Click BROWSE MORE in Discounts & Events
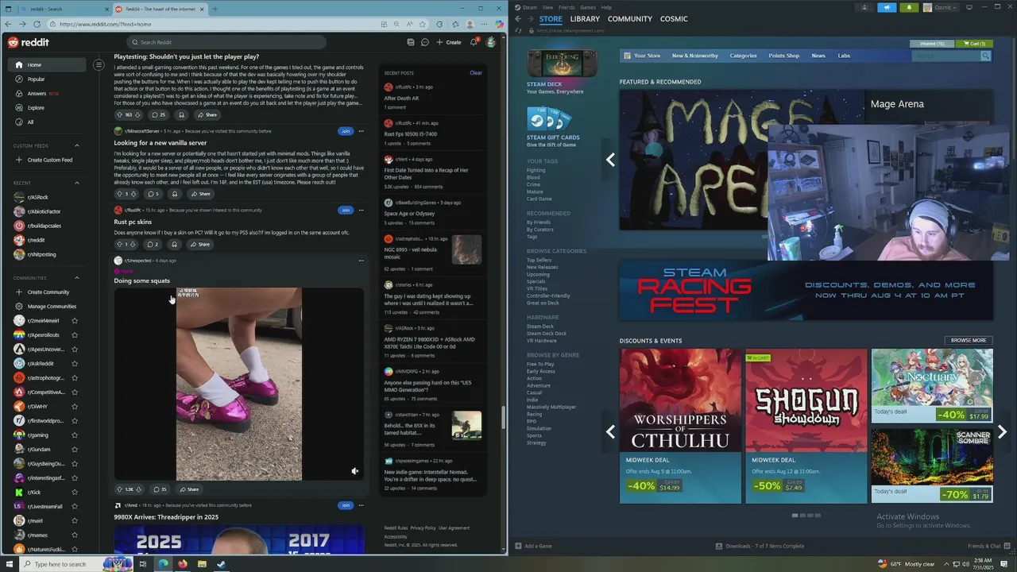Screen dimensions: 1017x572 click(969, 340)
